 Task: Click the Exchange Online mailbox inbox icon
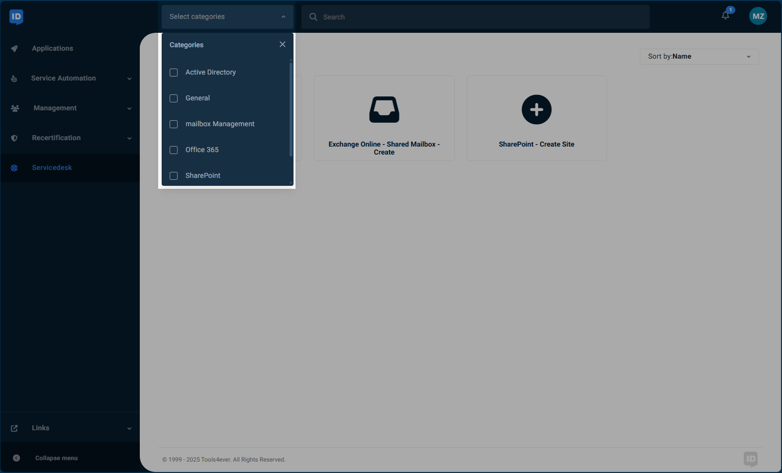[x=384, y=109]
